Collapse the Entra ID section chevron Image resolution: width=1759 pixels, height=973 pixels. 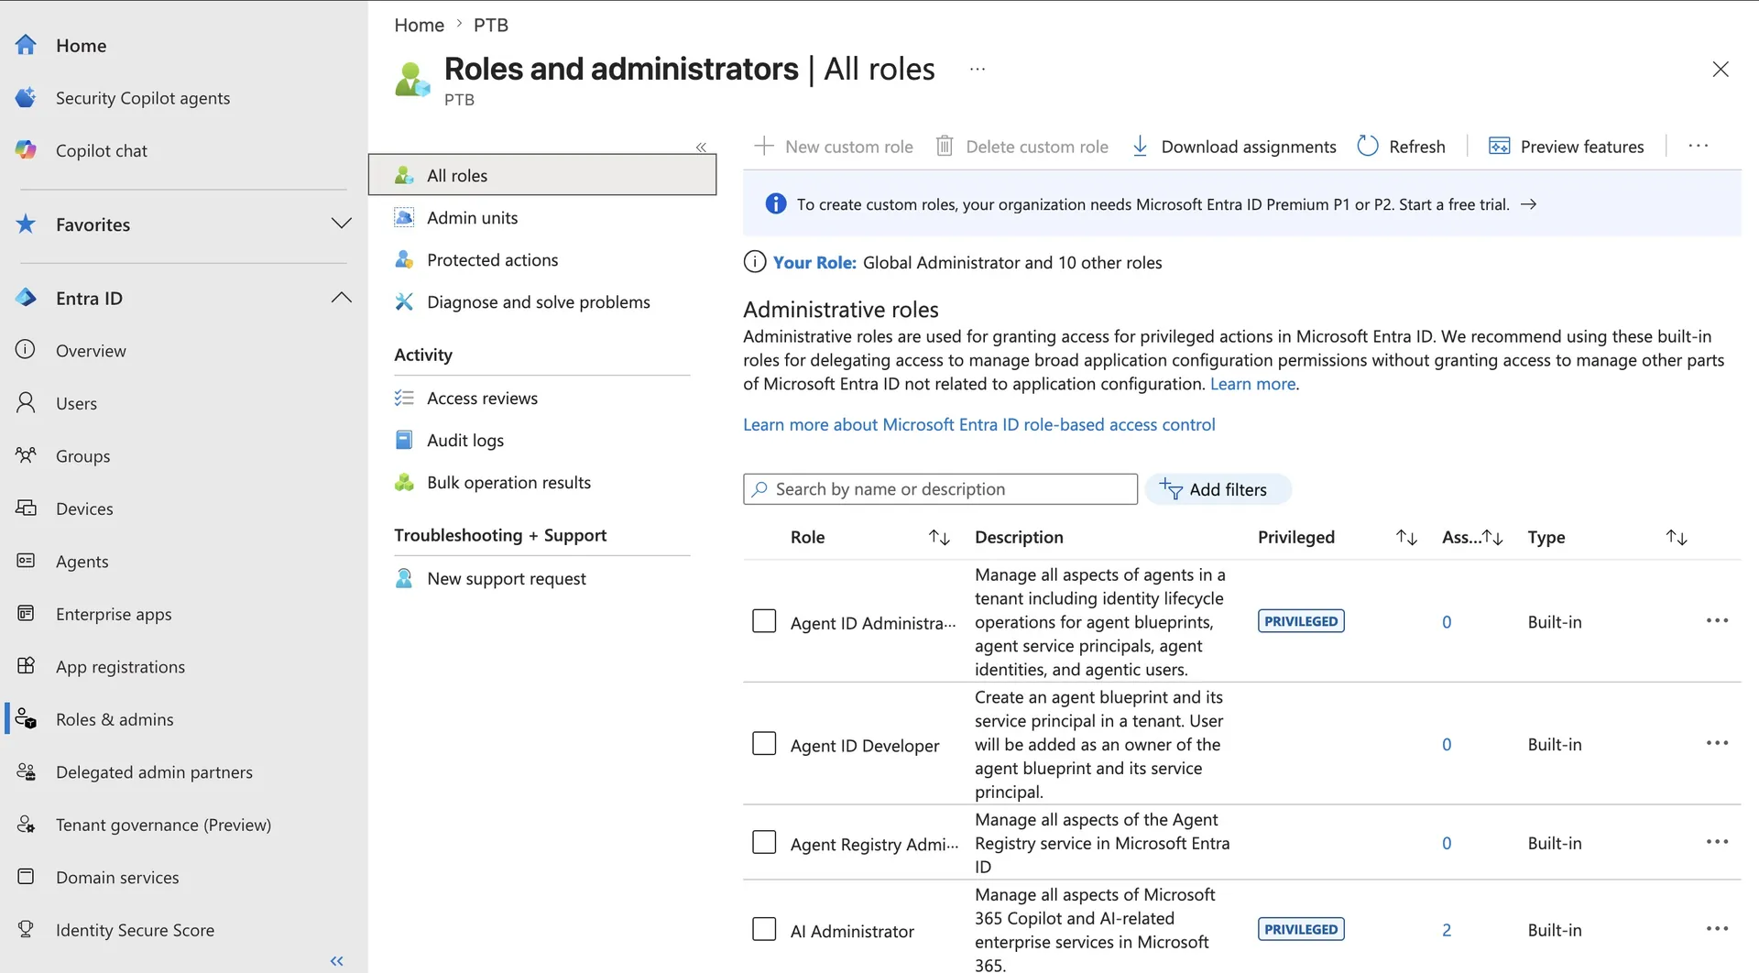click(x=341, y=298)
